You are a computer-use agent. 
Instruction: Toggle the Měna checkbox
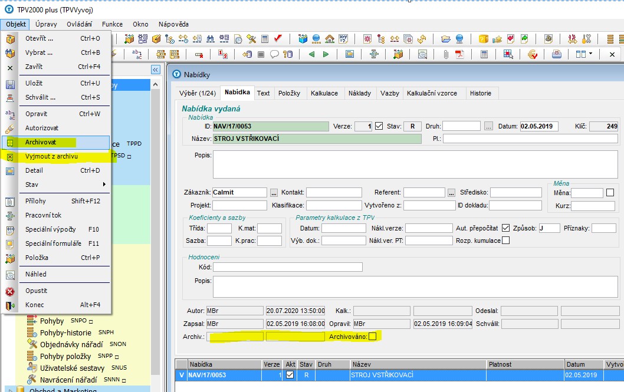[610, 192]
